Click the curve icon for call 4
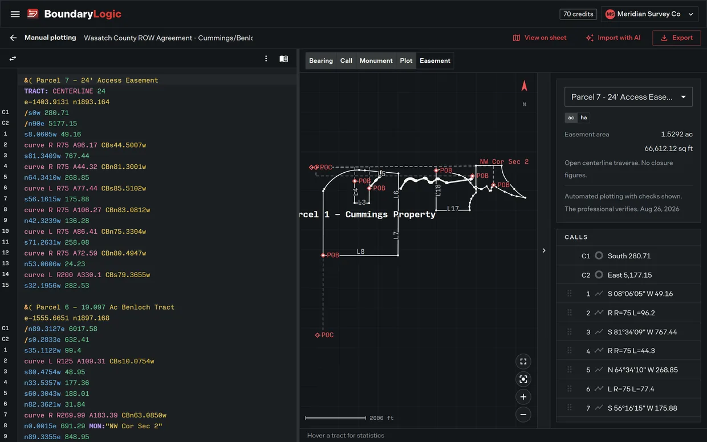This screenshot has width=707, height=442. [x=599, y=351]
